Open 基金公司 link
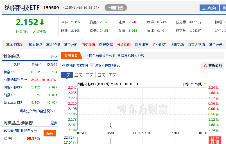Screen dimensions: 226x144 pos(71,45)
